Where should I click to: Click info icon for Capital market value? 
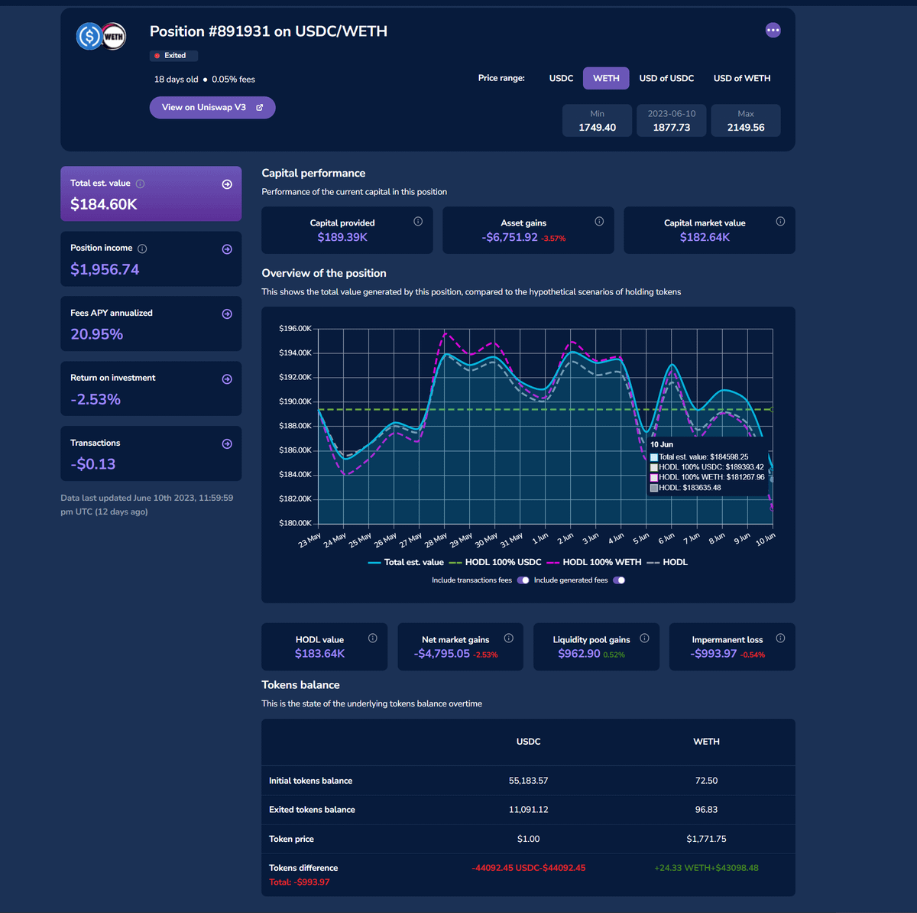[x=780, y=222]
